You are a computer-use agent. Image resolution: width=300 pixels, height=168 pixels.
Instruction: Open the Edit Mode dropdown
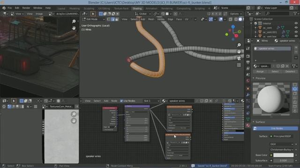click(94, 19)
